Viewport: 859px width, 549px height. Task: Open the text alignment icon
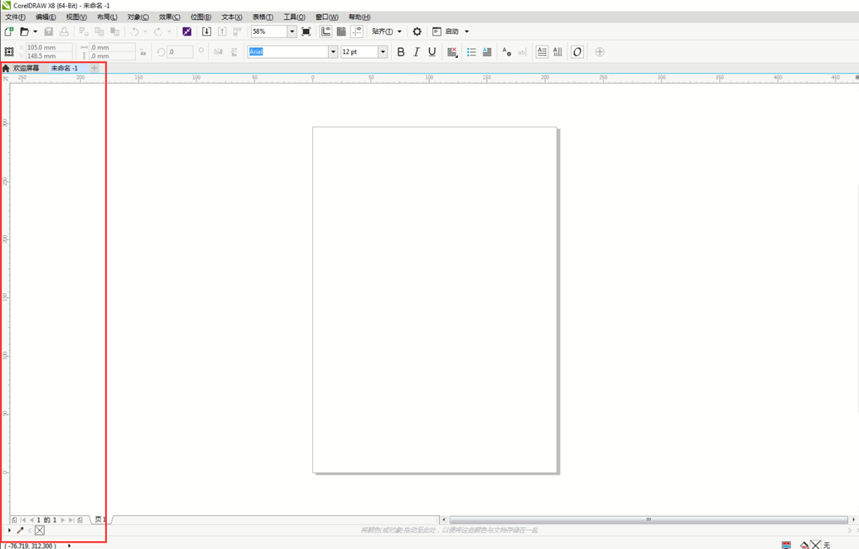tap(452, 52)
